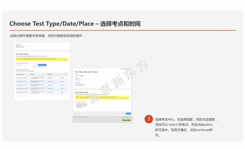This screenshot has height=149, width=245.
Task: Click the 'Your Test, Date, and Country' heading
Action: coord(86,72)
